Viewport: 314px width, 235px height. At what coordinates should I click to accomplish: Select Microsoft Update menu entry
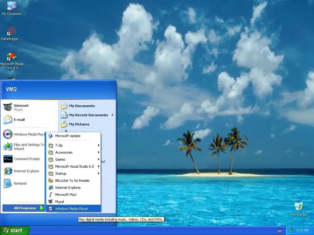click(x=74, y=136)
